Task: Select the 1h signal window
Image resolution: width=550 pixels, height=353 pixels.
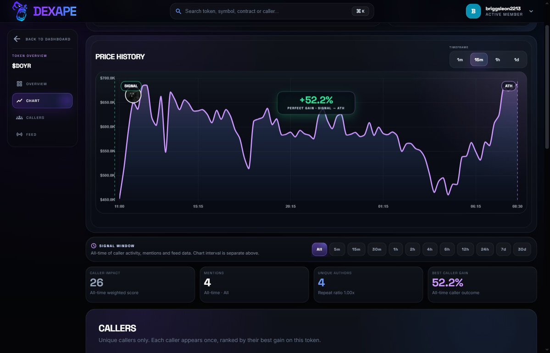Action: pyautogui.click(x=396, y=250)
